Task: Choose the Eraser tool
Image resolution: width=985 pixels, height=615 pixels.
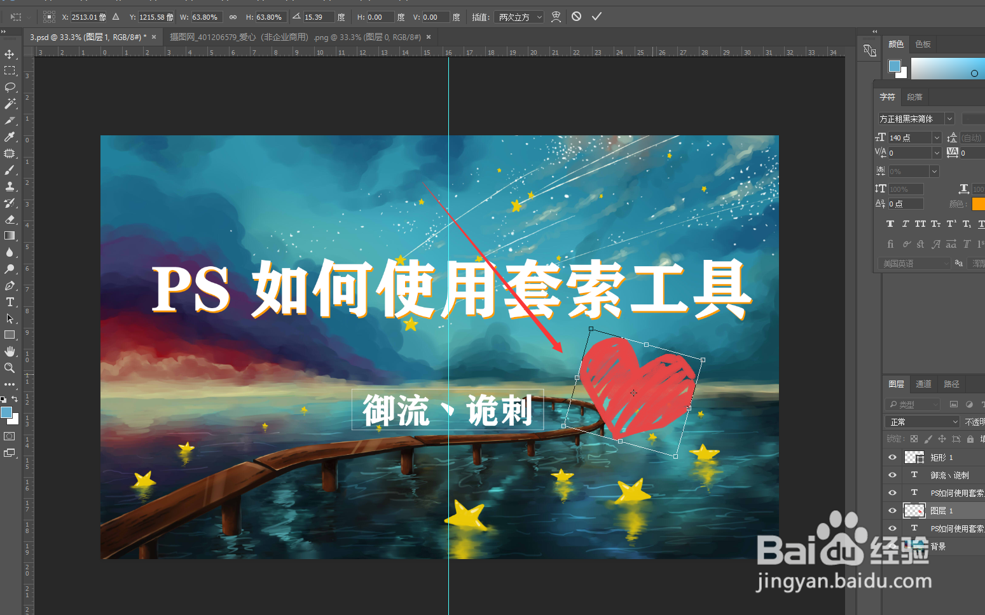Action: point(10,219)
